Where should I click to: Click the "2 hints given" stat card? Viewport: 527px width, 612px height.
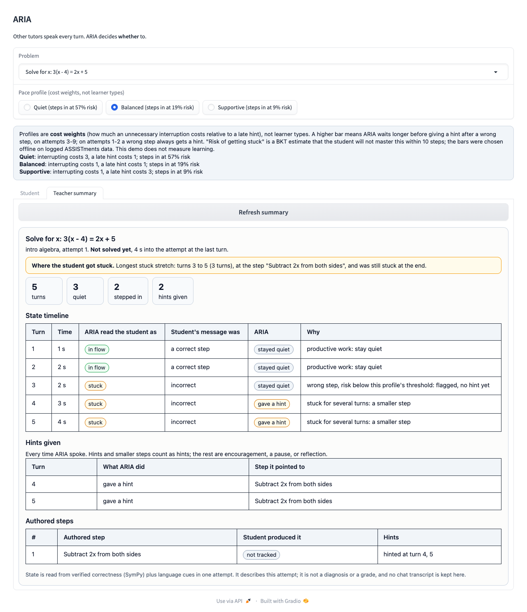point(173,291)
